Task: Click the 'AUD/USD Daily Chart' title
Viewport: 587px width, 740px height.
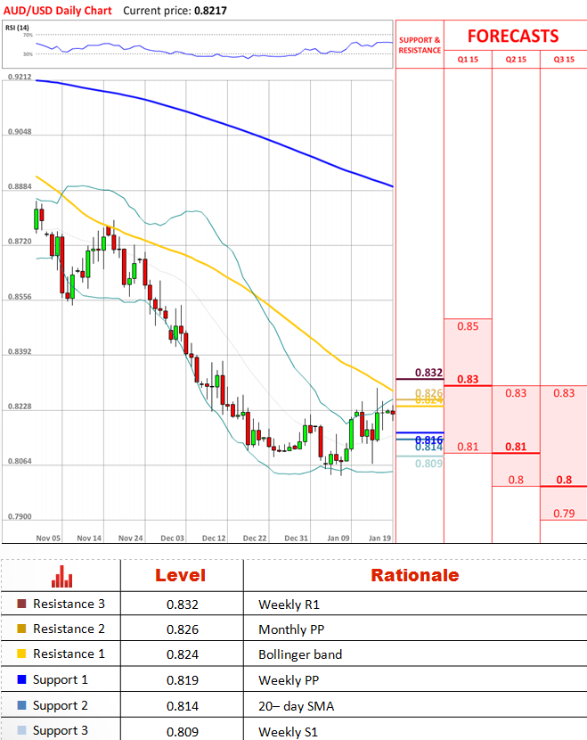Action: tap(58, 11)
